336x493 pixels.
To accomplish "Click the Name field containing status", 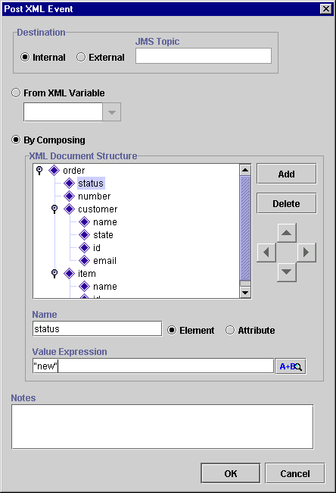I will [x=97, y=329].
